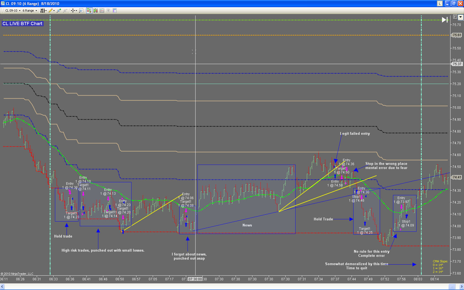The width and height of the screenshot is (464, 290).
Task: Click the zoom frame magnifier icon
Action: 81,10
